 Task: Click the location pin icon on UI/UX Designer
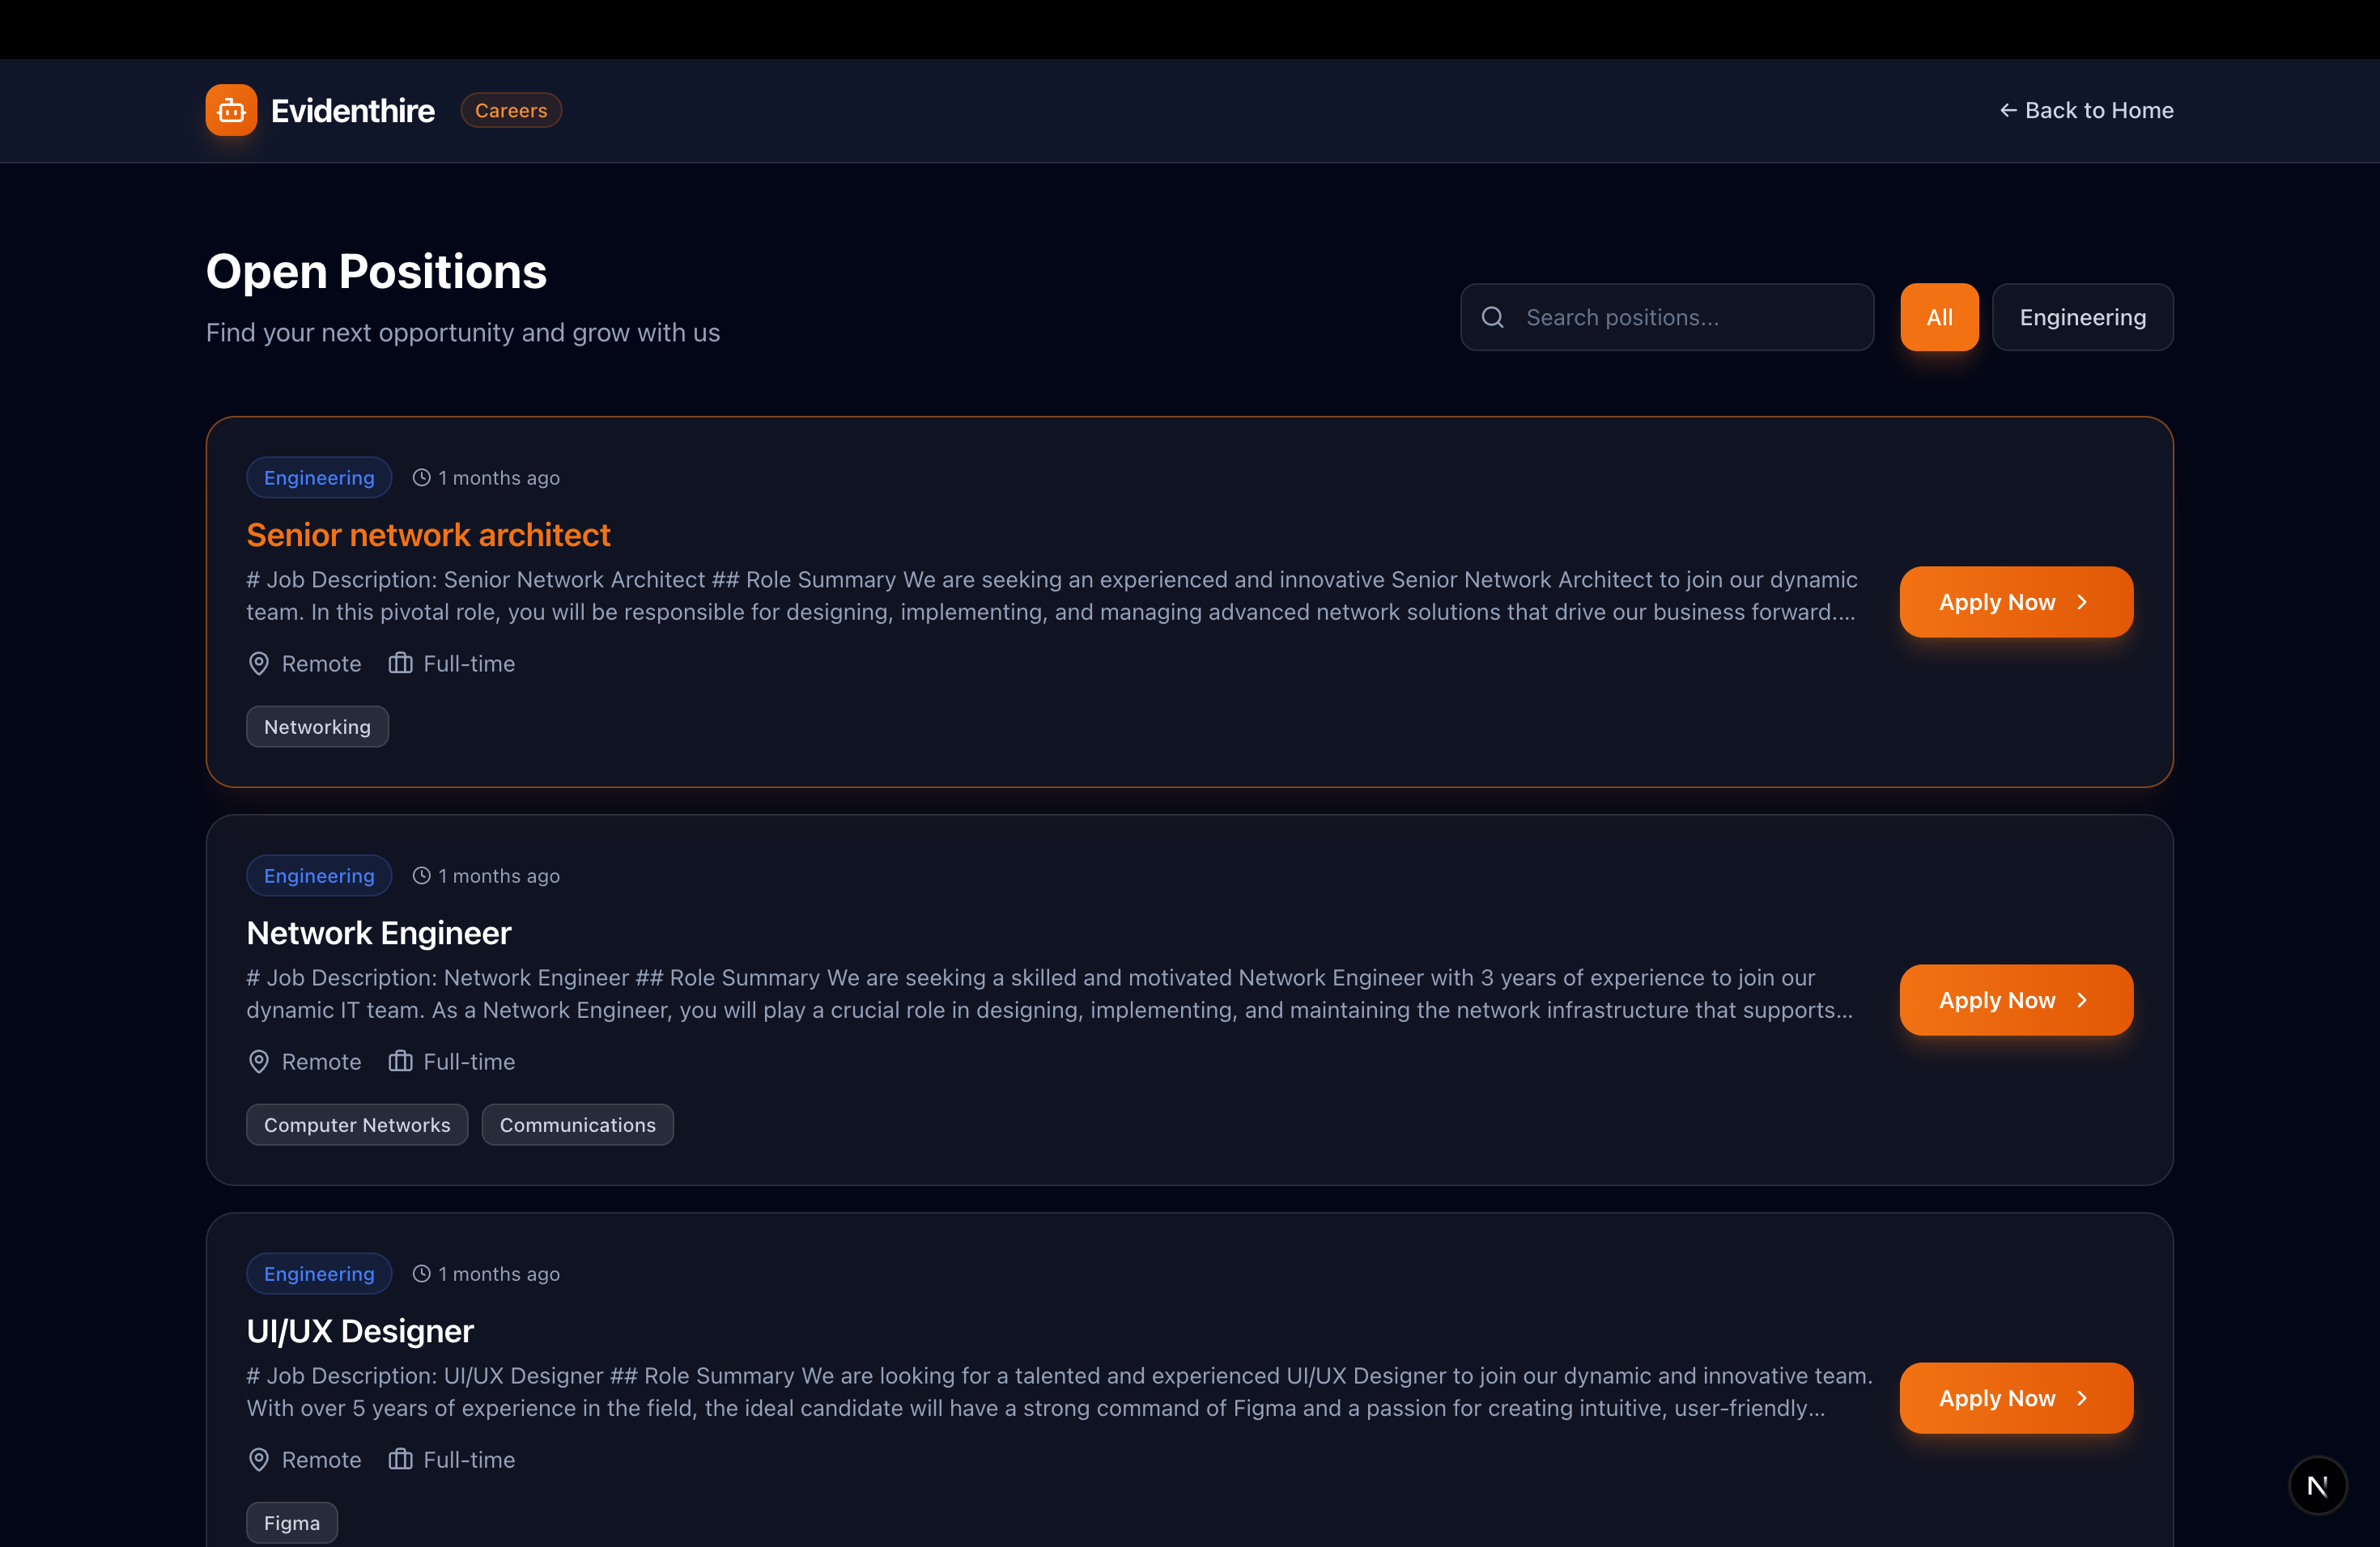tap(259, 1460)
